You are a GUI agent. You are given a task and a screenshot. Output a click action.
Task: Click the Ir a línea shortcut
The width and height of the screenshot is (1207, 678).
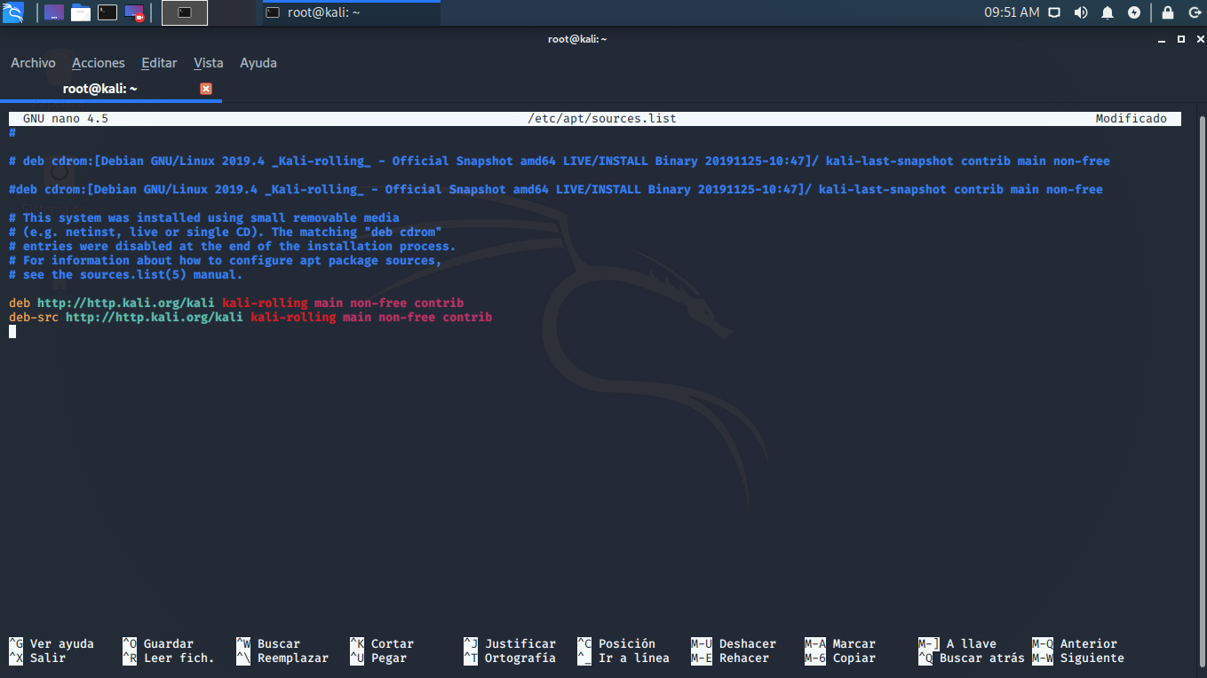coord(623,658)
